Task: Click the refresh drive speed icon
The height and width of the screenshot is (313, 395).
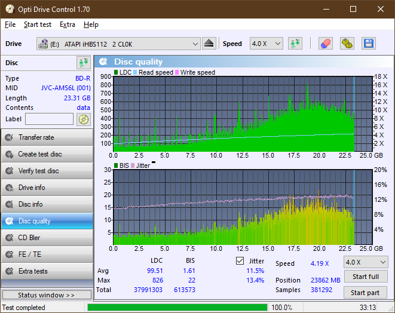Action: pyautogui.click(x=295, y=44)
